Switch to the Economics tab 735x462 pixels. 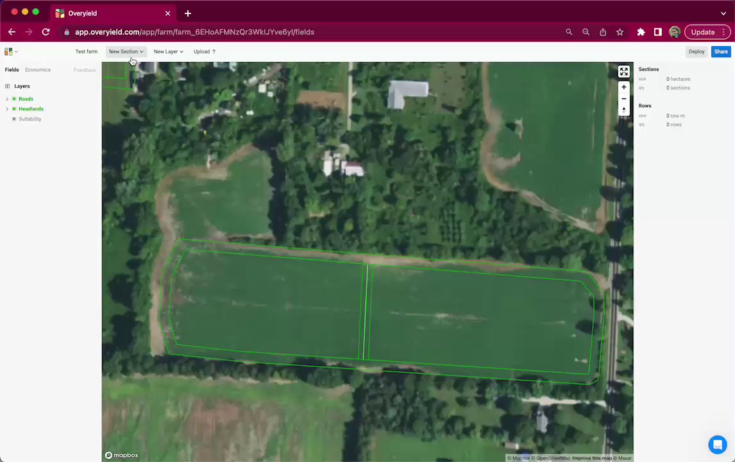(x=37, y=70)
